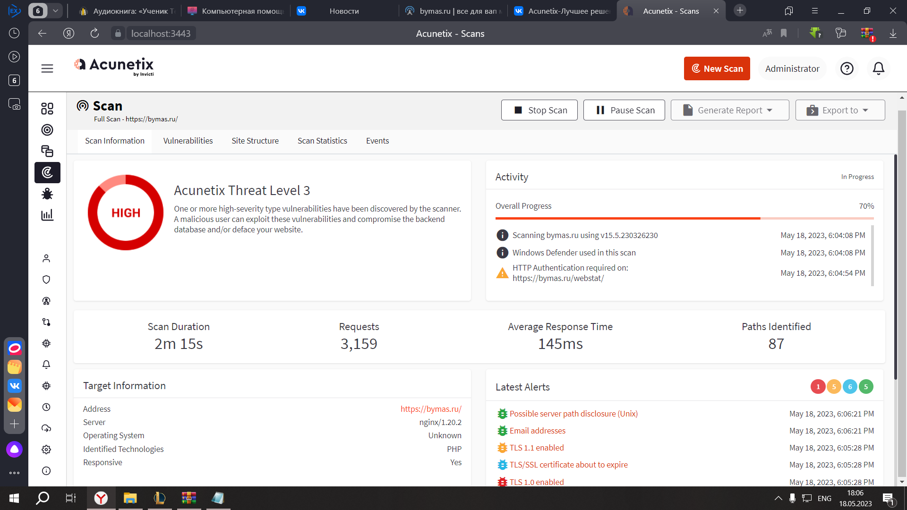907x510 pixels.
Task: Open the Settings gear sidebar icon
Action: click(46, 450)
